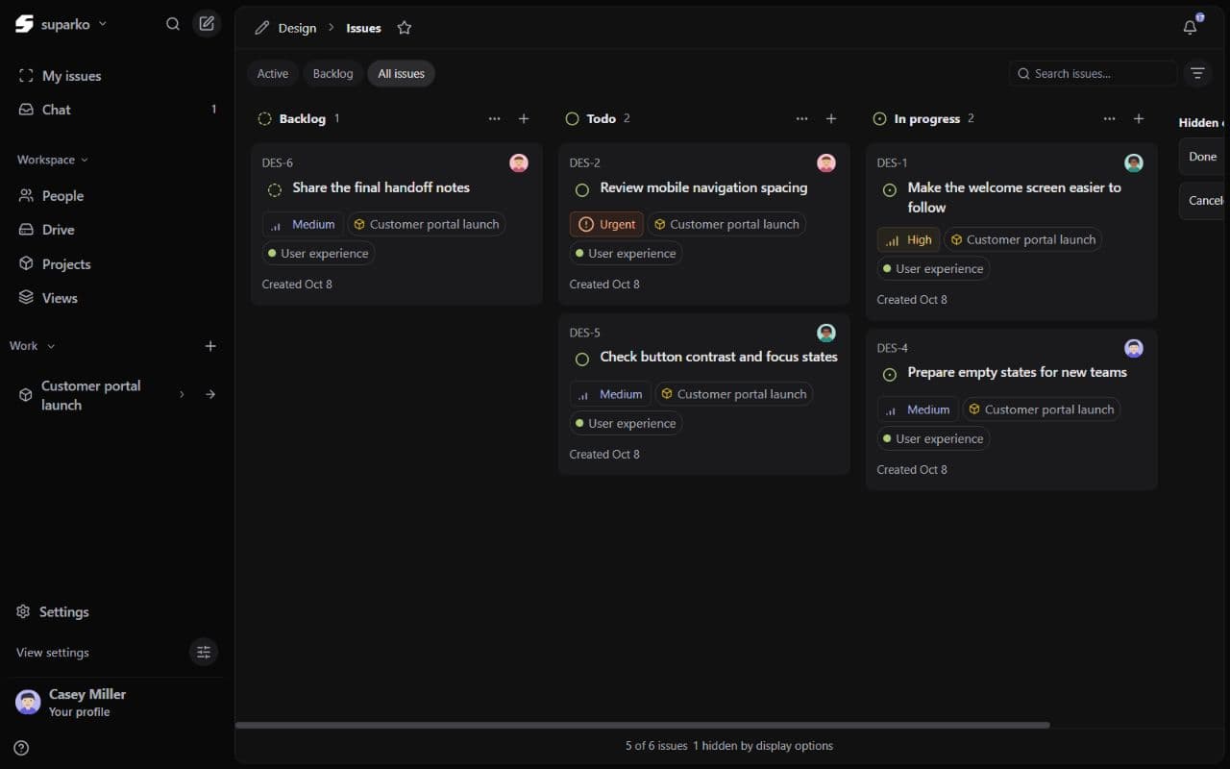Collapse the Work section

(x=32, y=346)
